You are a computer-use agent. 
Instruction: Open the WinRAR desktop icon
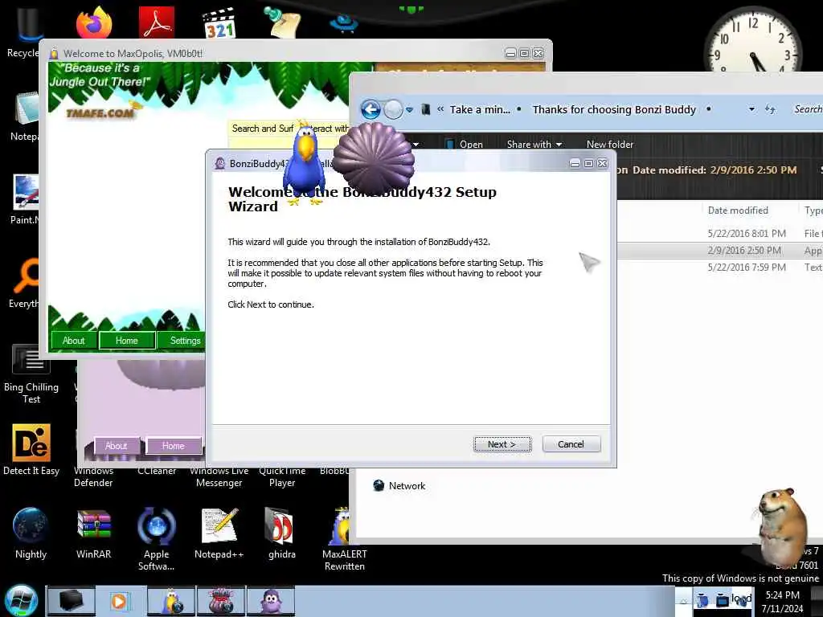tap(93, 533)
